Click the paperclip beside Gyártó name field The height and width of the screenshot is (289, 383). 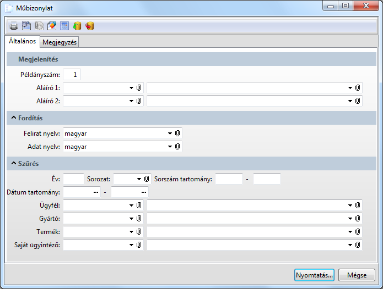(358, 218)
